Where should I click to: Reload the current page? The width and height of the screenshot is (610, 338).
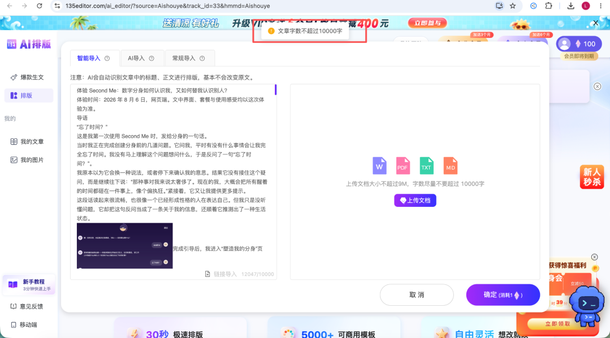[40, 6]
